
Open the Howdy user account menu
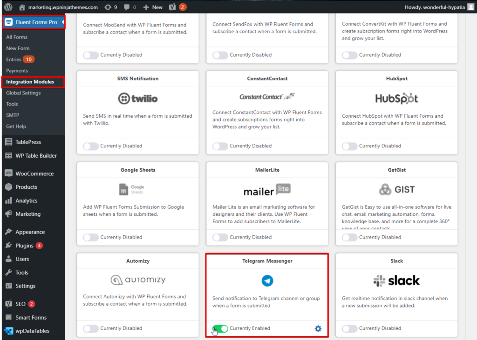[x=438, y=7]
